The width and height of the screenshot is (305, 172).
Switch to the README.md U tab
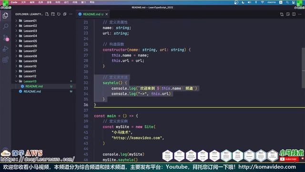point(93,14)
